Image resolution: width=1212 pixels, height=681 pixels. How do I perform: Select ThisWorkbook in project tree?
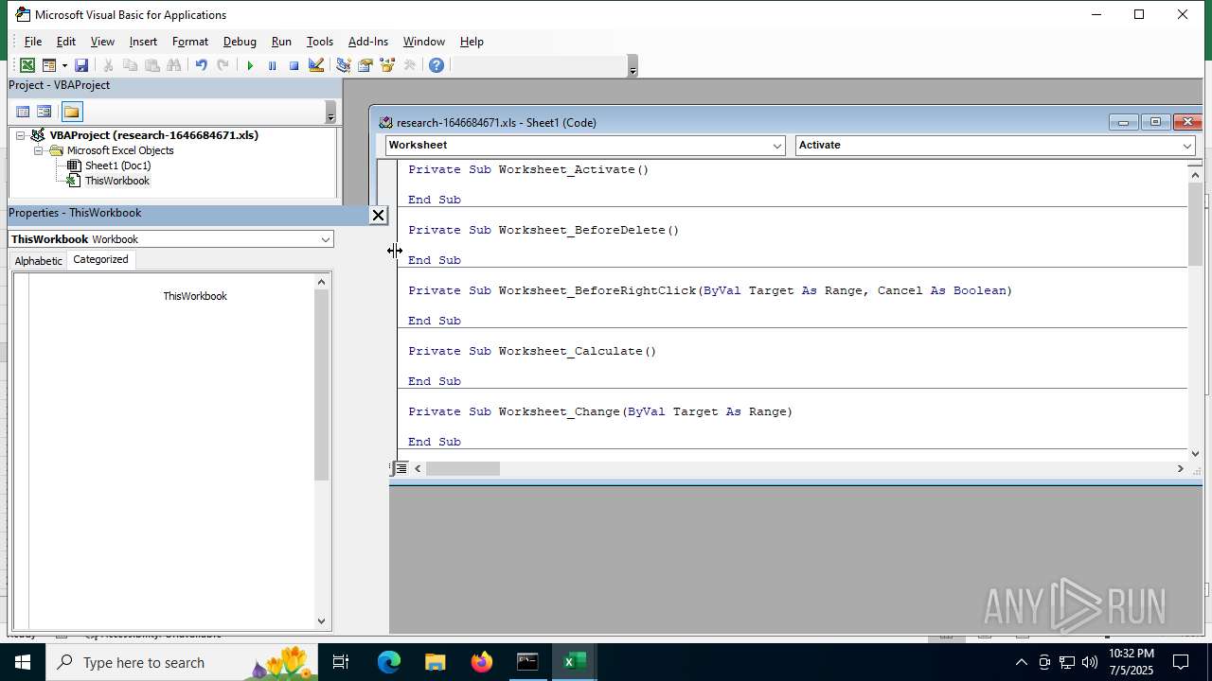[117, 181]
